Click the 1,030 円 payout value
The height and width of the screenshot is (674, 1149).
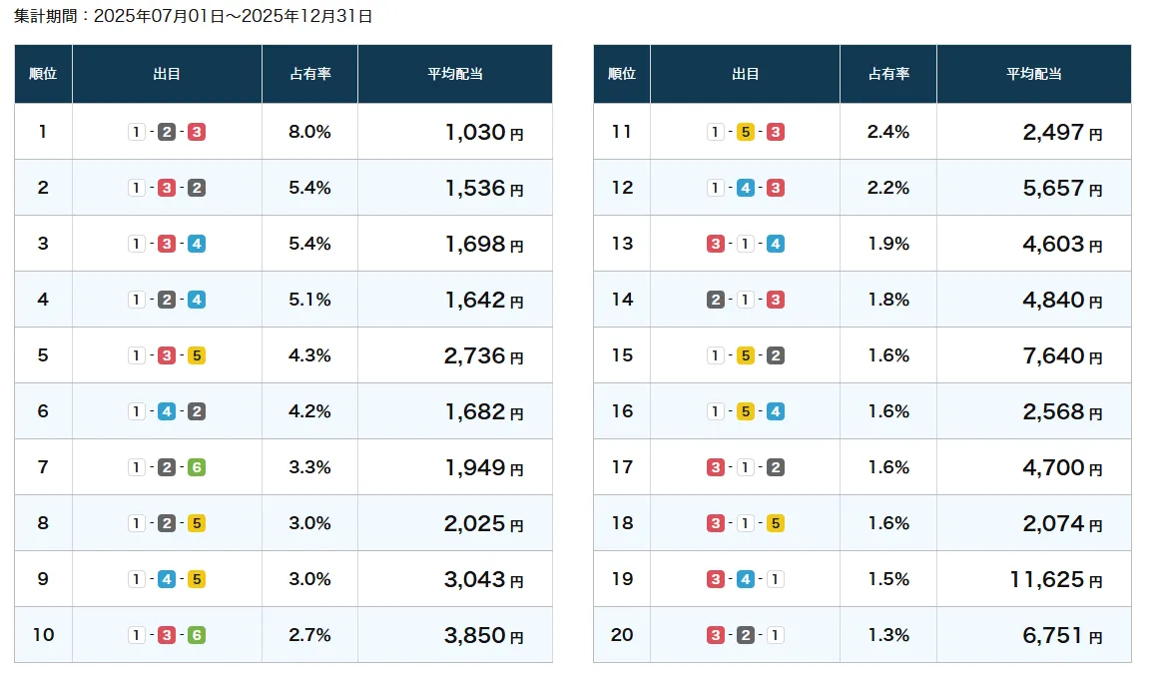pos(483,132)
